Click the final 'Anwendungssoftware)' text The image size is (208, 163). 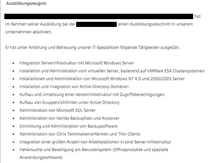pyautogui.click(x=41, y=158)
